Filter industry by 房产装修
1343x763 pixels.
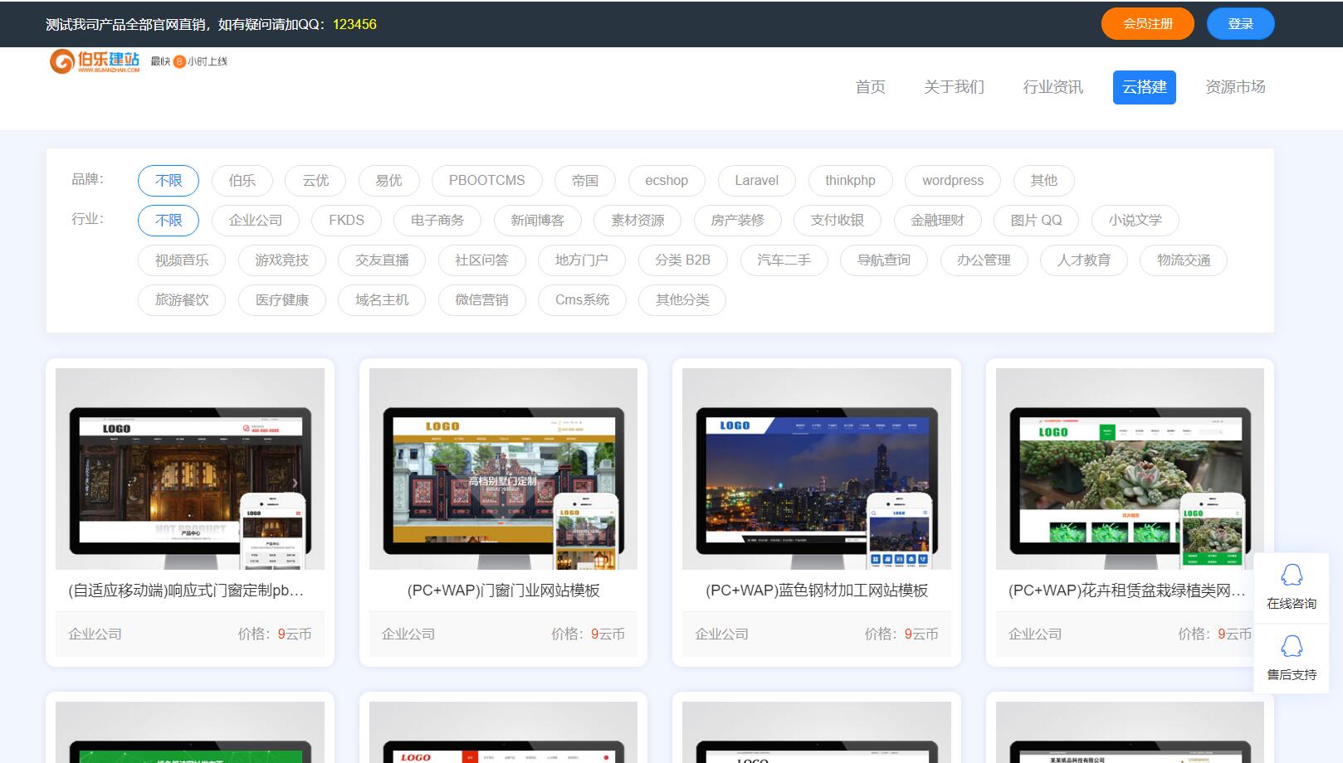pyautogui.click(x=737, y=220)
